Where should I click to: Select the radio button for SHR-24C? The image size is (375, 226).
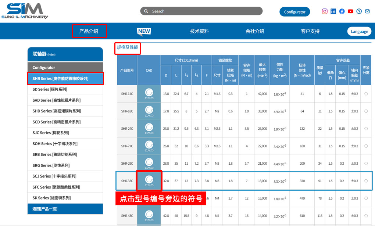(366, 129)
